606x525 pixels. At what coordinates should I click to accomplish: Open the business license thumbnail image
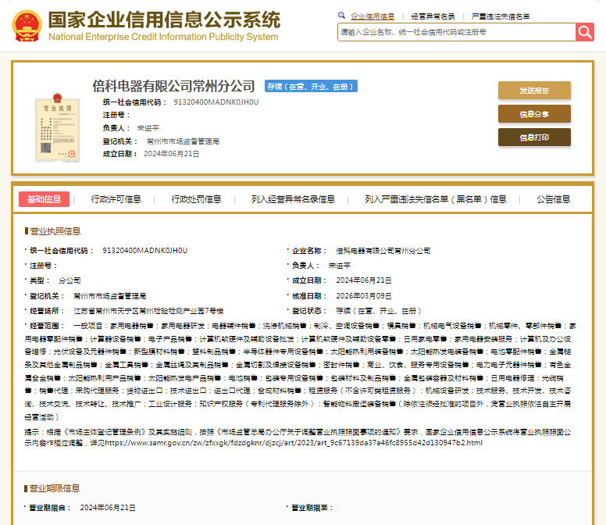tap(56, 122)
